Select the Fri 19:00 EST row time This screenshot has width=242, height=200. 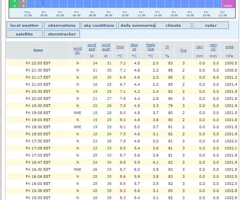38,120
